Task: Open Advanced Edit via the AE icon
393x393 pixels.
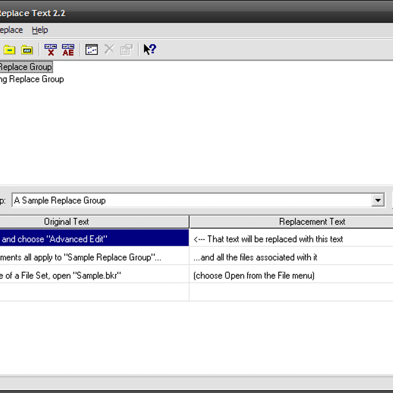Action: click(x=68, y=50)
